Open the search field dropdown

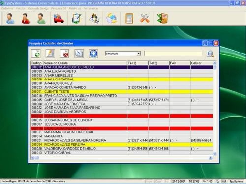tap(139, 53)
